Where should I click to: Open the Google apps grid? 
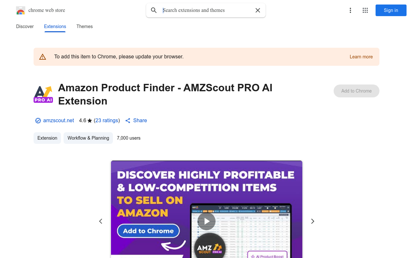365,10
